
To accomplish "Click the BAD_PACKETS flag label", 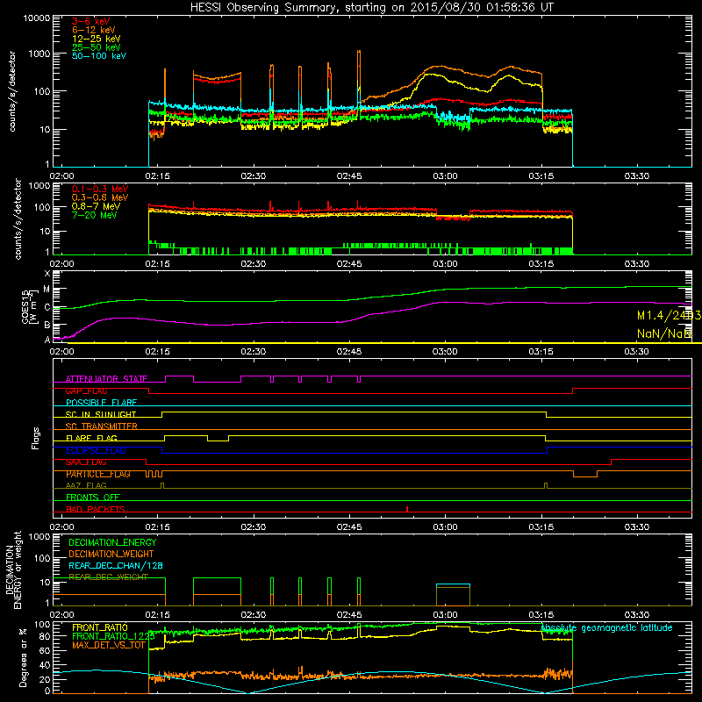I will tap(96, 509).
